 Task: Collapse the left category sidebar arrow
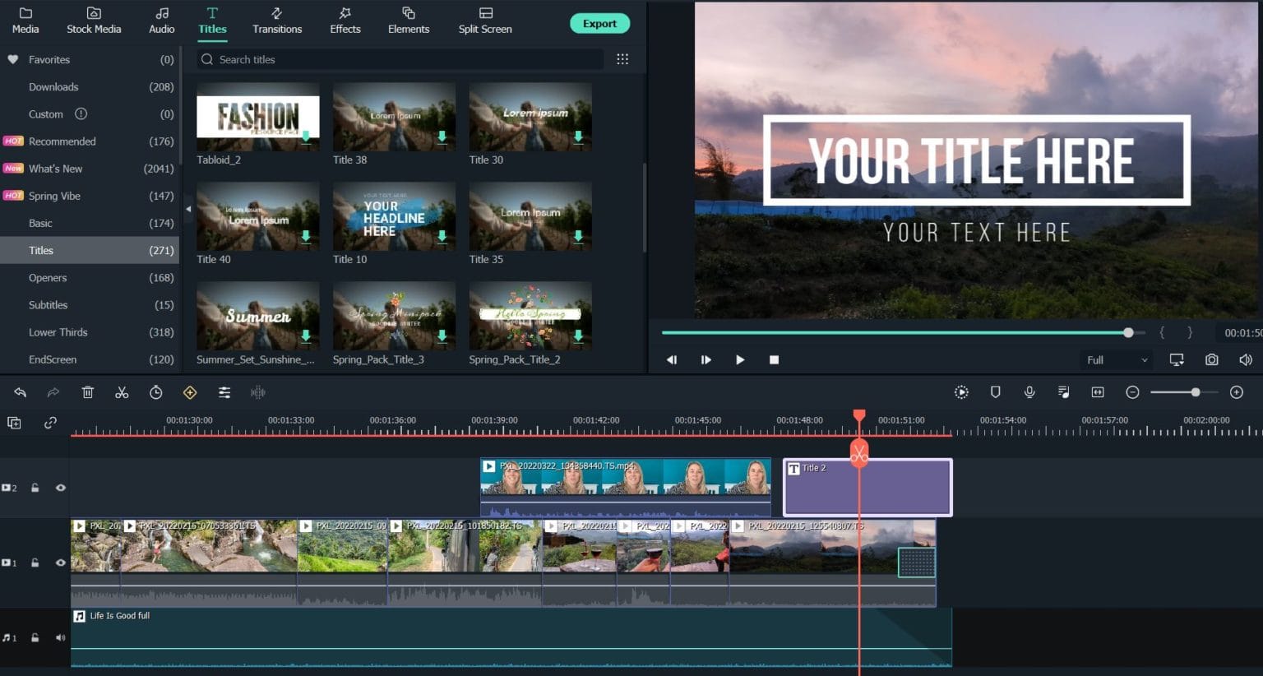188,210
